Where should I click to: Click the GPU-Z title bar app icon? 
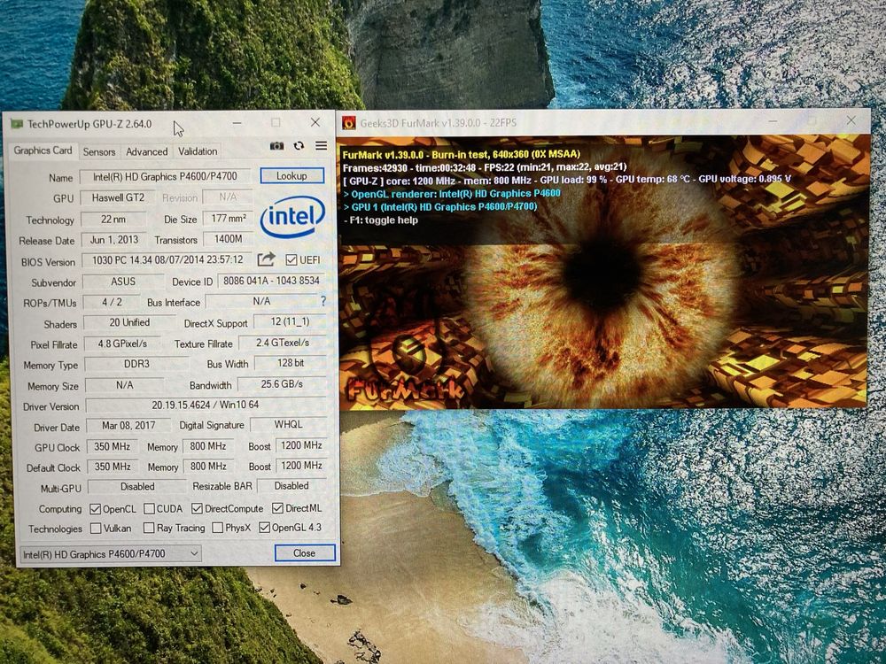point(17,124)
